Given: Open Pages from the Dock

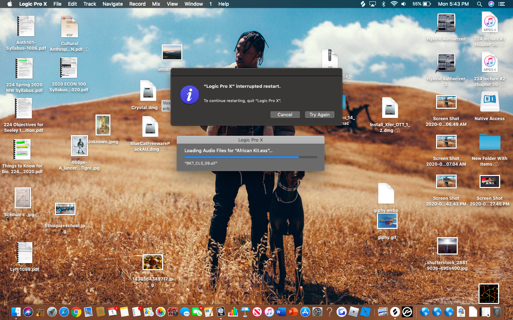Looking at the screenshot, I should (x=209, y=312).
